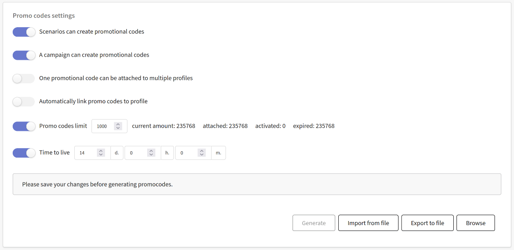Disable scenarios creating promotional codes toggle

tap(24, 32)
